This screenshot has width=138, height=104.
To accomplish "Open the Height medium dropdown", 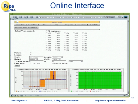I will [x=34, y=59].
